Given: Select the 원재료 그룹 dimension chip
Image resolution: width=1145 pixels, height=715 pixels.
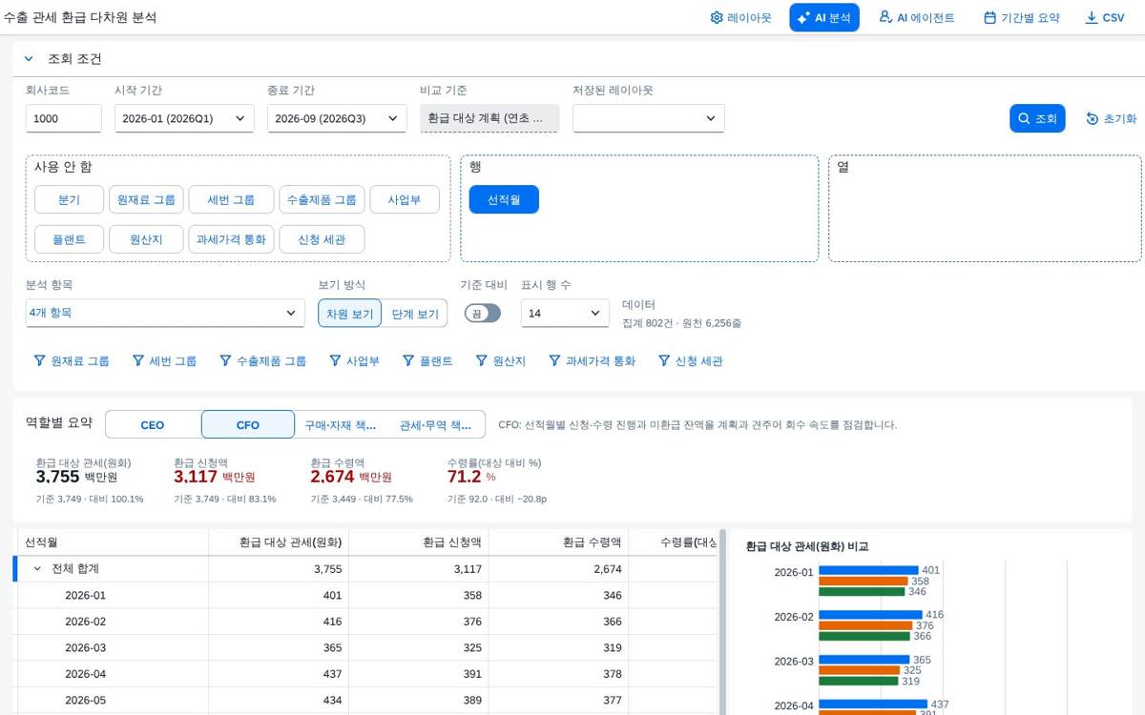Looking at the screenshot, I should (x=146, y=200).
